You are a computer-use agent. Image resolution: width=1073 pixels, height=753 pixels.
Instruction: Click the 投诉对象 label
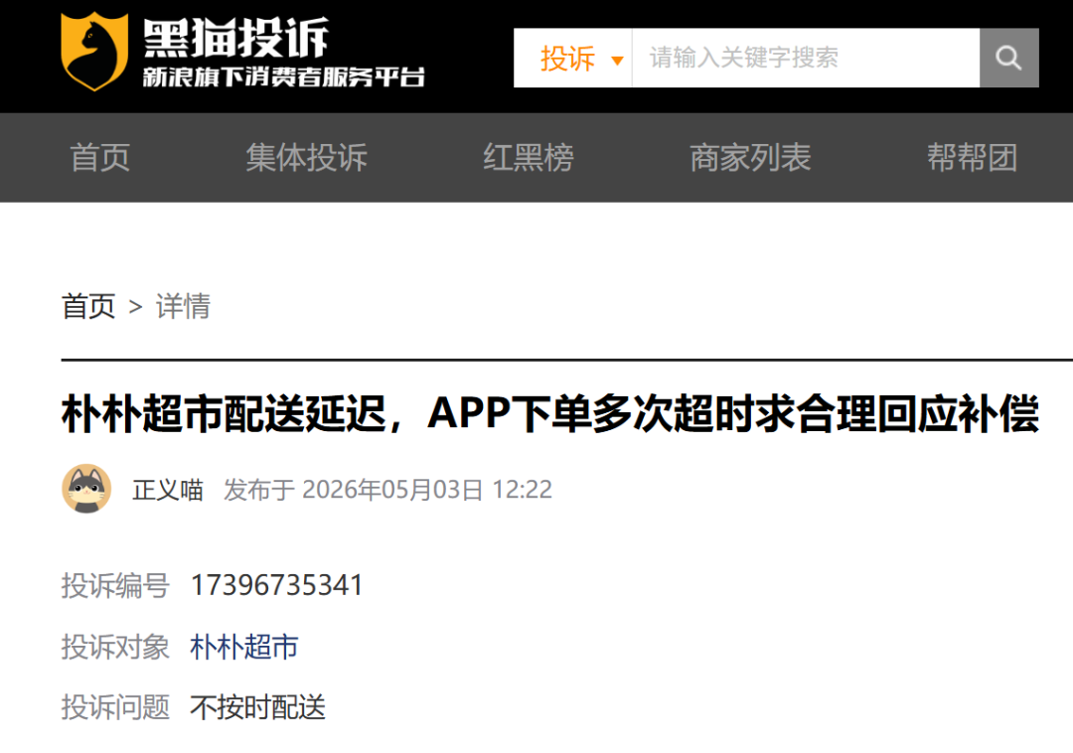pyautogui.click(x=115, y=647)
